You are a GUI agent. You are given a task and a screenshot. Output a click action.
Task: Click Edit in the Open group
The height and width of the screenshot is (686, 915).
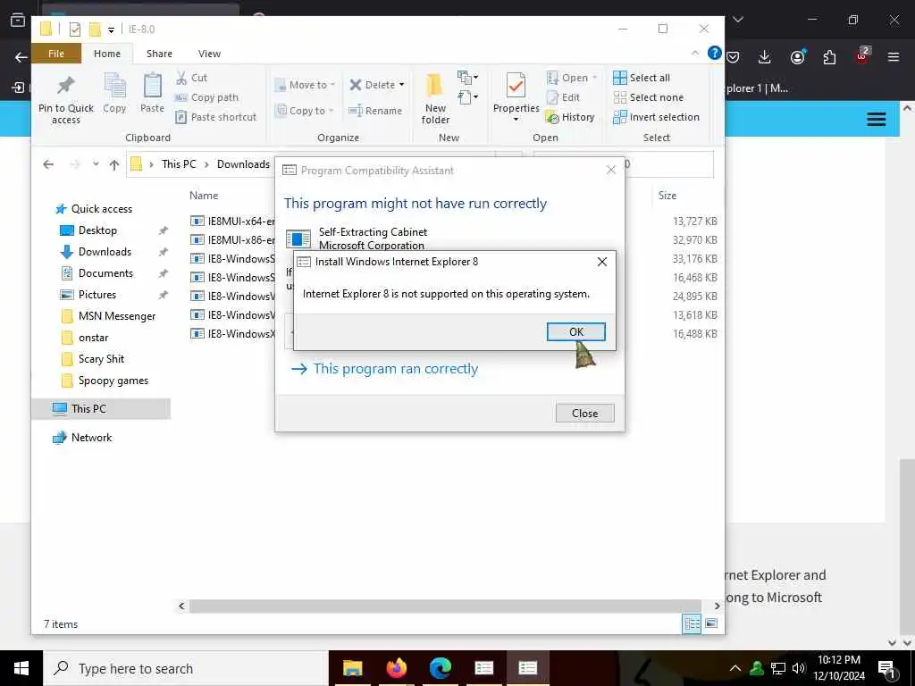point(563,97)
